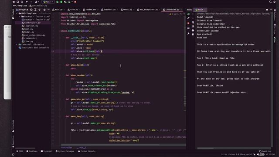This screenshot has height=157, width=279.
Task: Click the Synchronize/reload toolbar icon
Action: pyautogui.click(x=22, y=2)
